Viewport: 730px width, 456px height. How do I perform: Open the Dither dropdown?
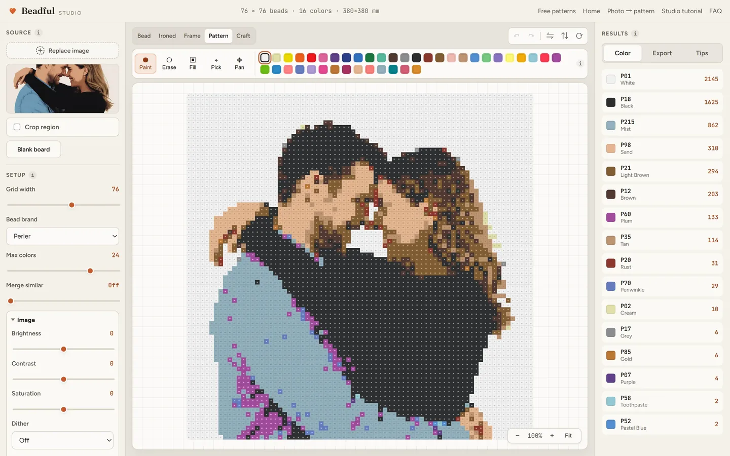tap(62, 440)
